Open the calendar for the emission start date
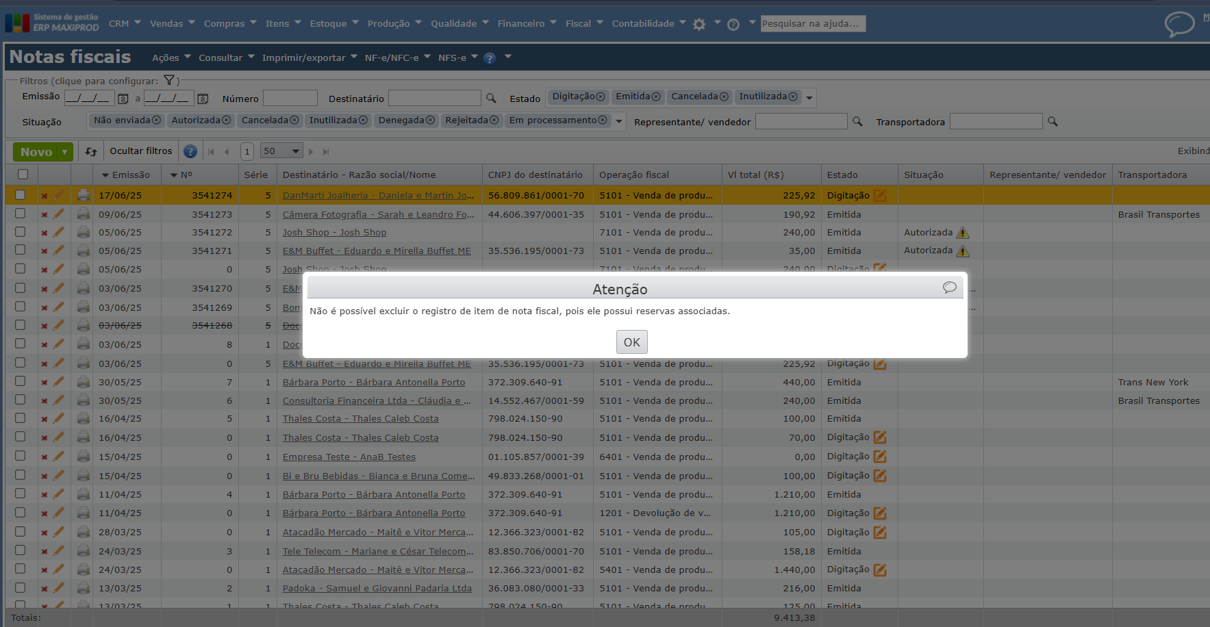The image size is (1210, 627). tap(123, 99)
